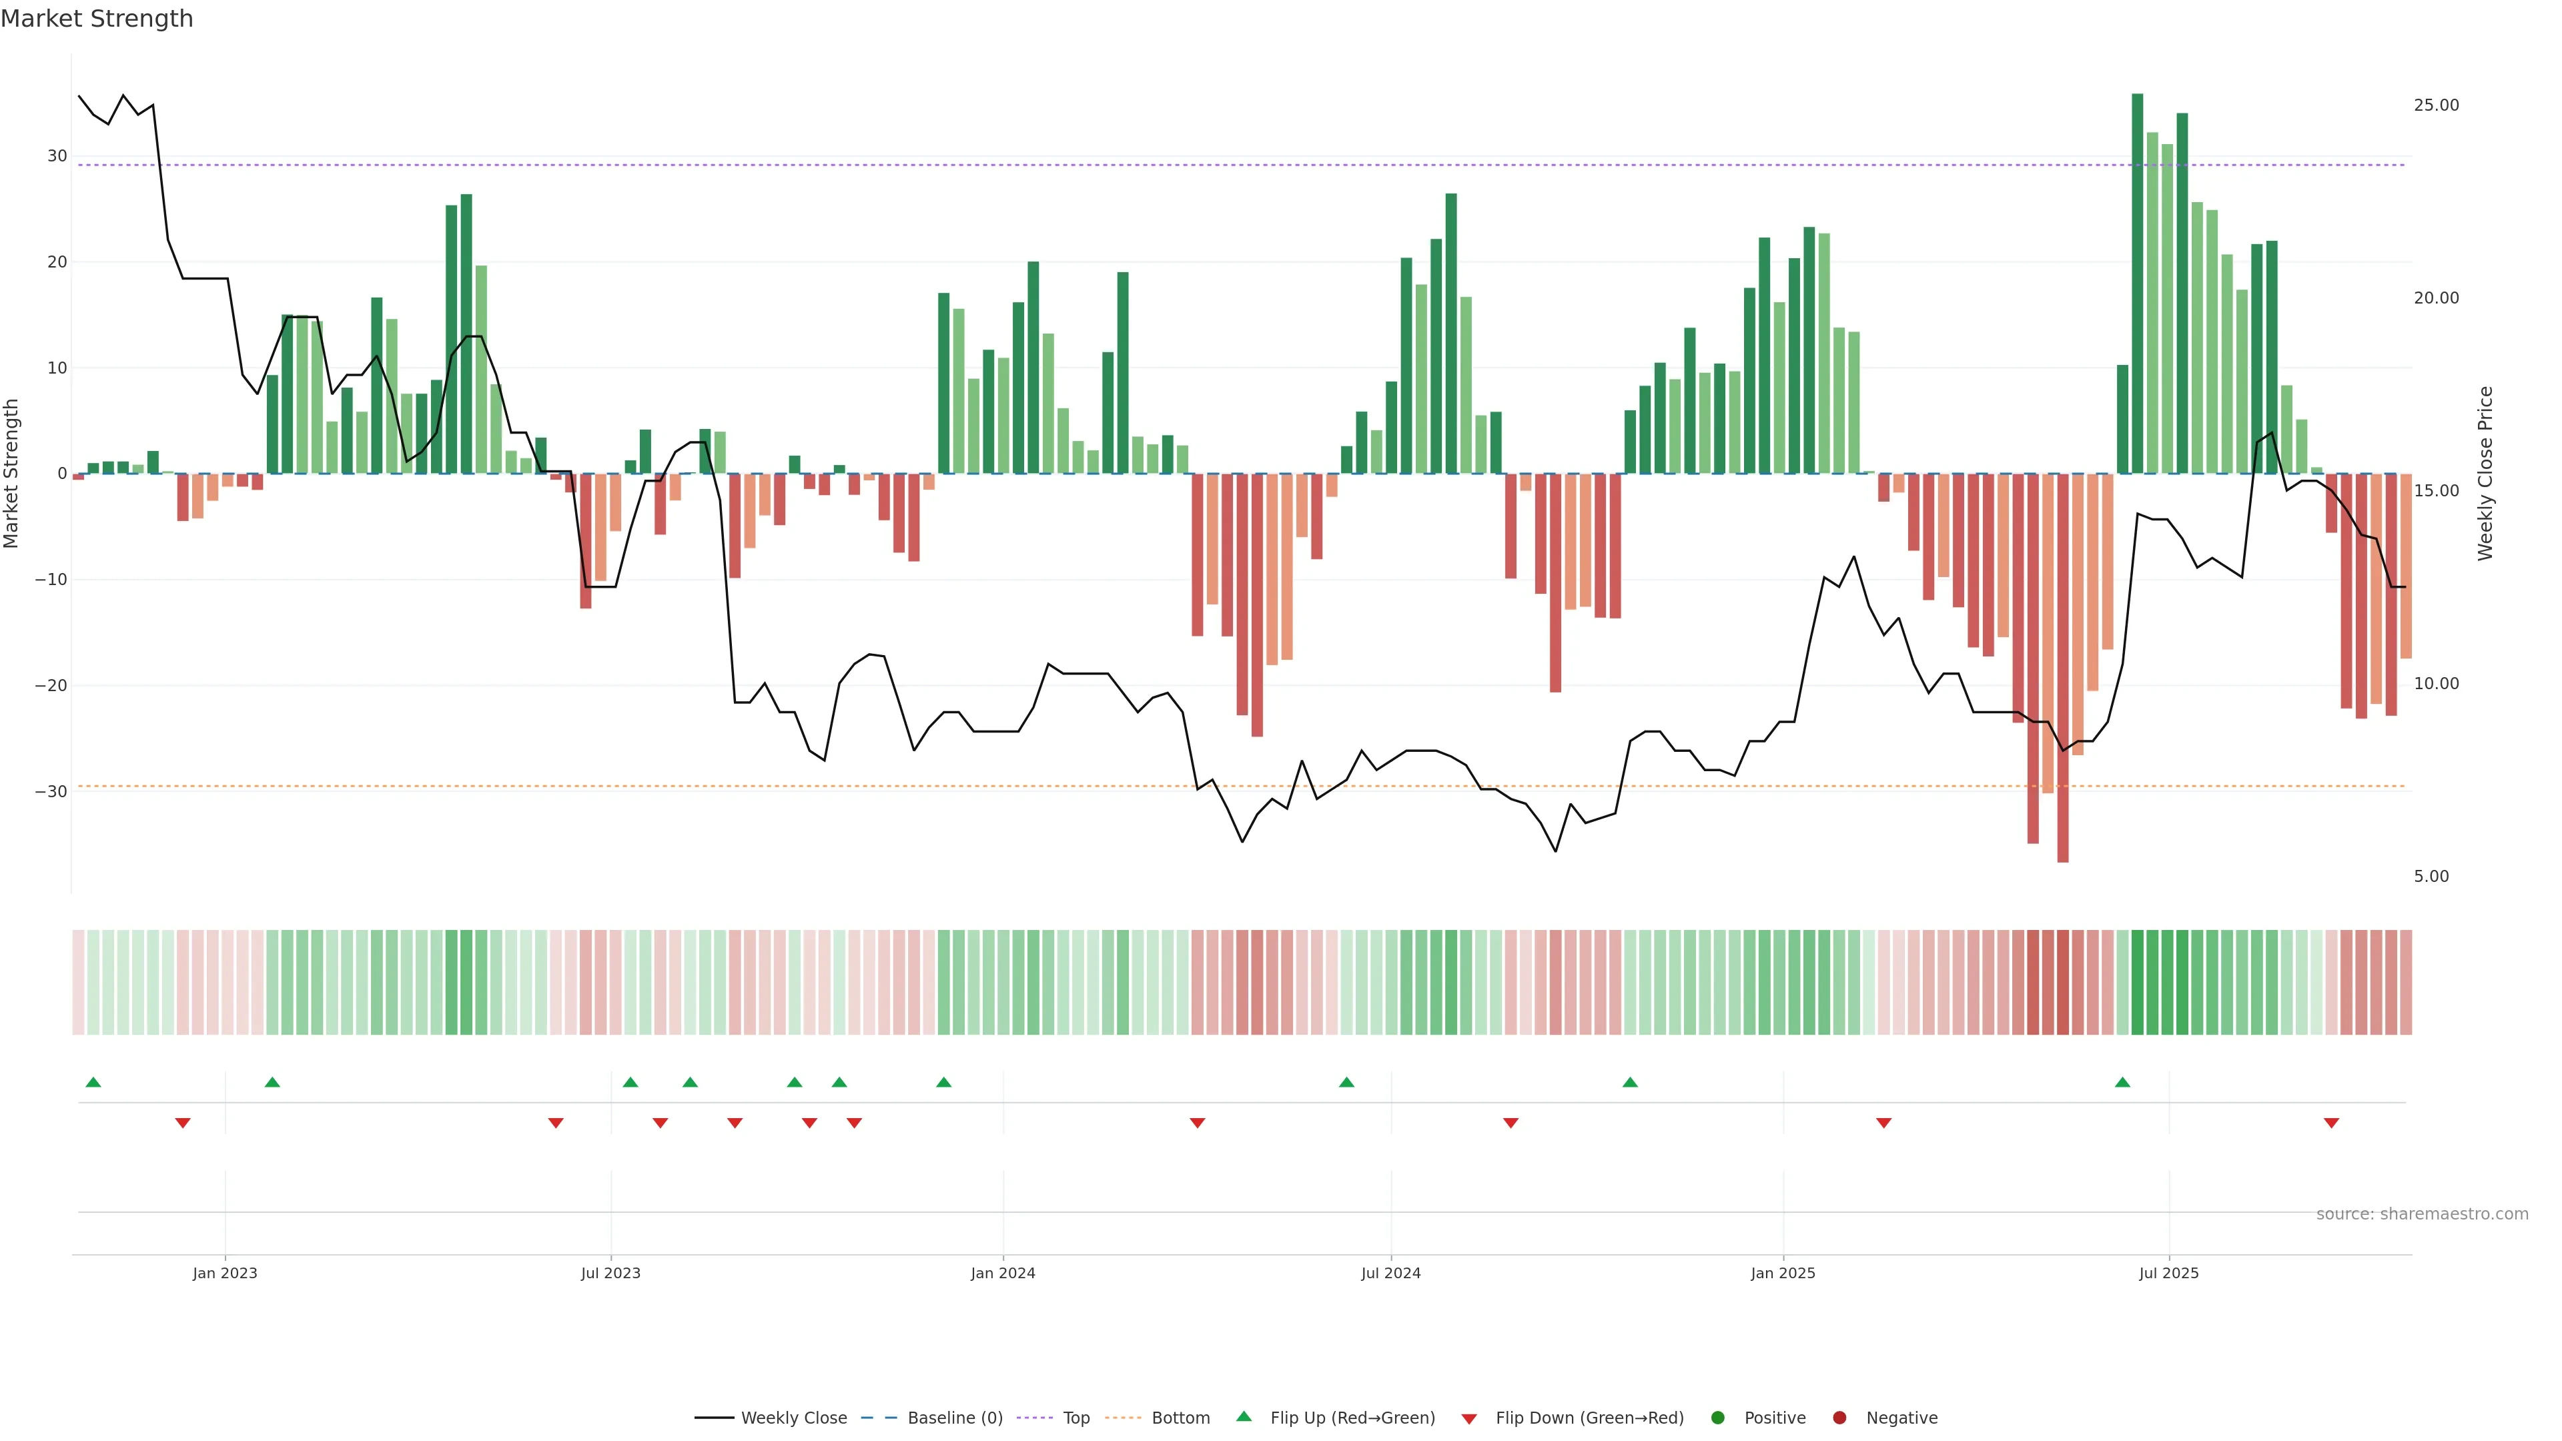Click the Flip Down red triangle legend icon
2562x1441 pixels.
click(x=1469, y=1419)
